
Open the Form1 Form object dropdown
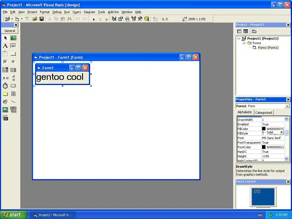point(287,106)
